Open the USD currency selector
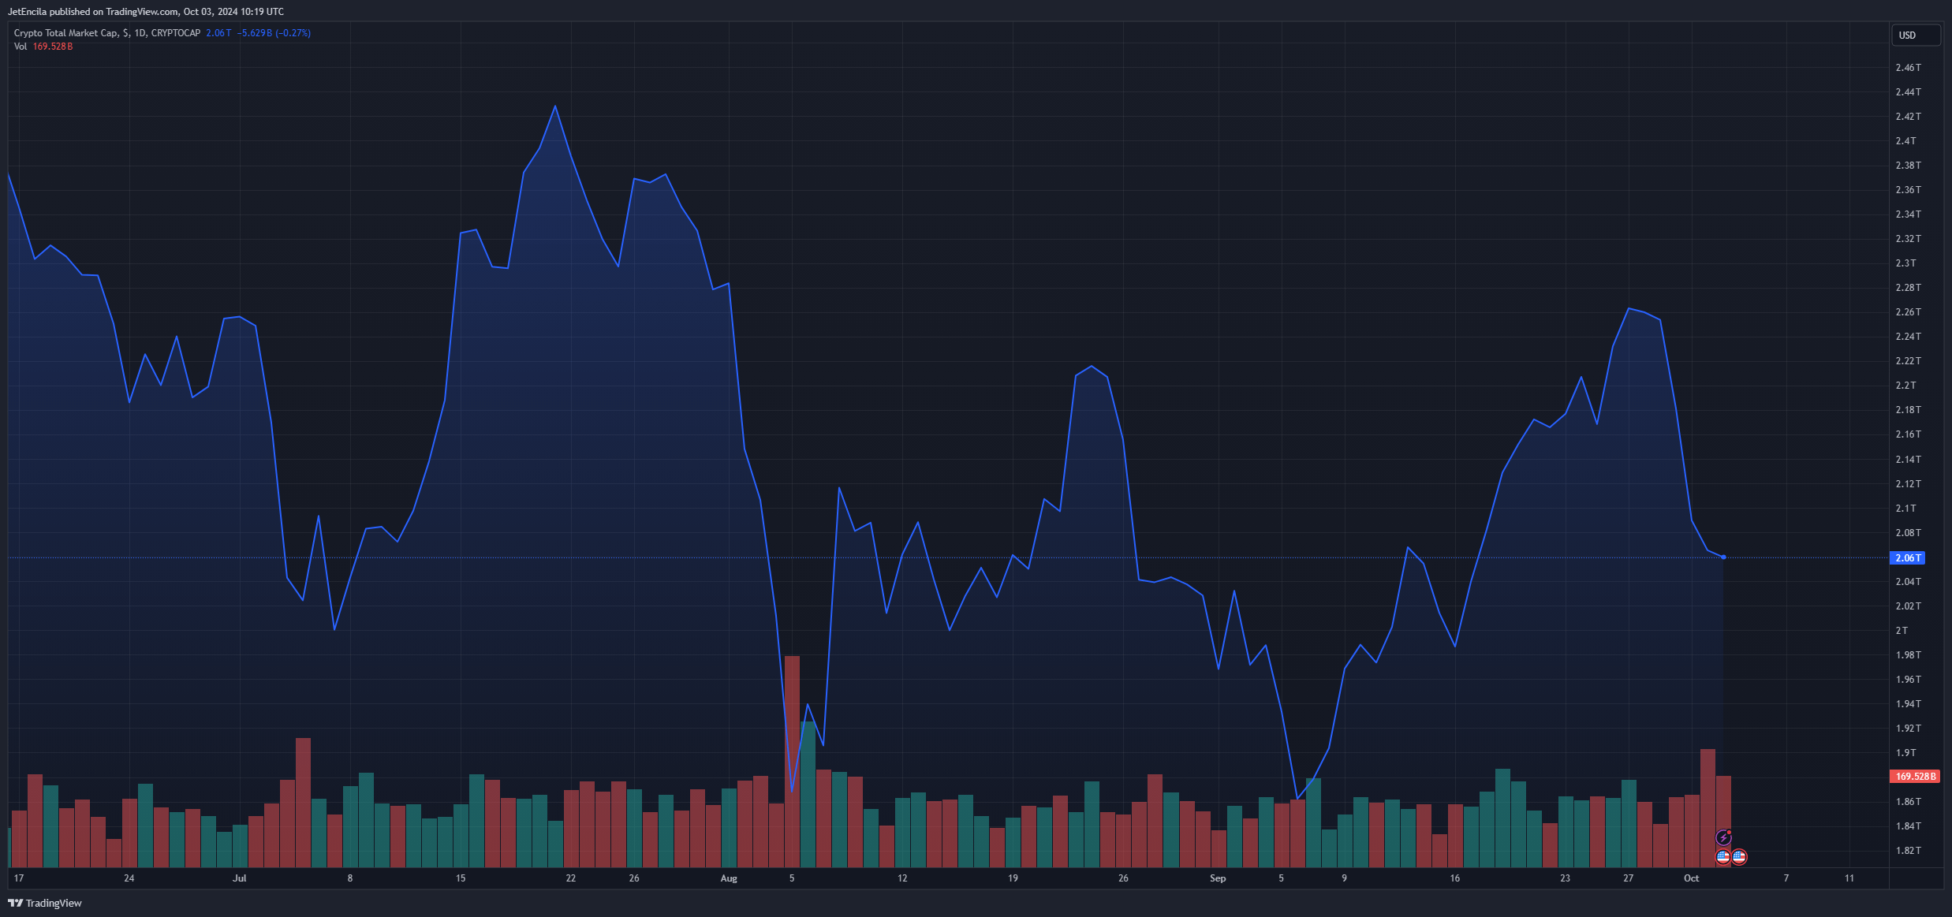Image resolution: width=1952 pixels, height=917 pixels. pos(1916,35)
